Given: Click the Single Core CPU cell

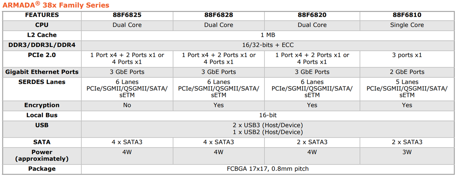Looking at the screenshot, I should [407, 25].
